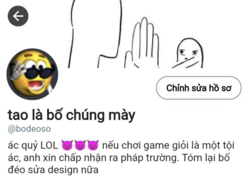Go back using the arrow icon

click(18, 16)
